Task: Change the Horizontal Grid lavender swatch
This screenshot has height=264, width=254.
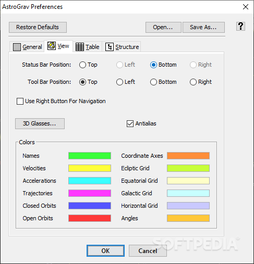Action: point(188,206)
